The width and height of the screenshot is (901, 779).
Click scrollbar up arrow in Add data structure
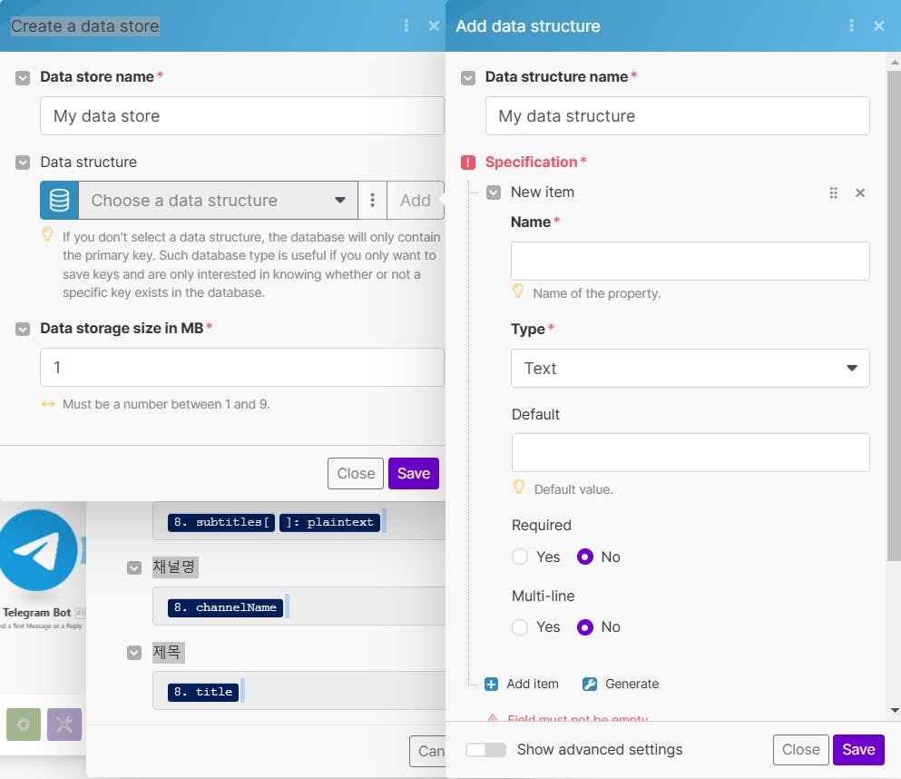(x=894, y=62)
